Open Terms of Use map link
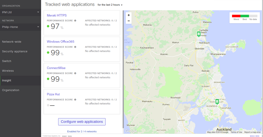263x137 pixels. [236, 132]
